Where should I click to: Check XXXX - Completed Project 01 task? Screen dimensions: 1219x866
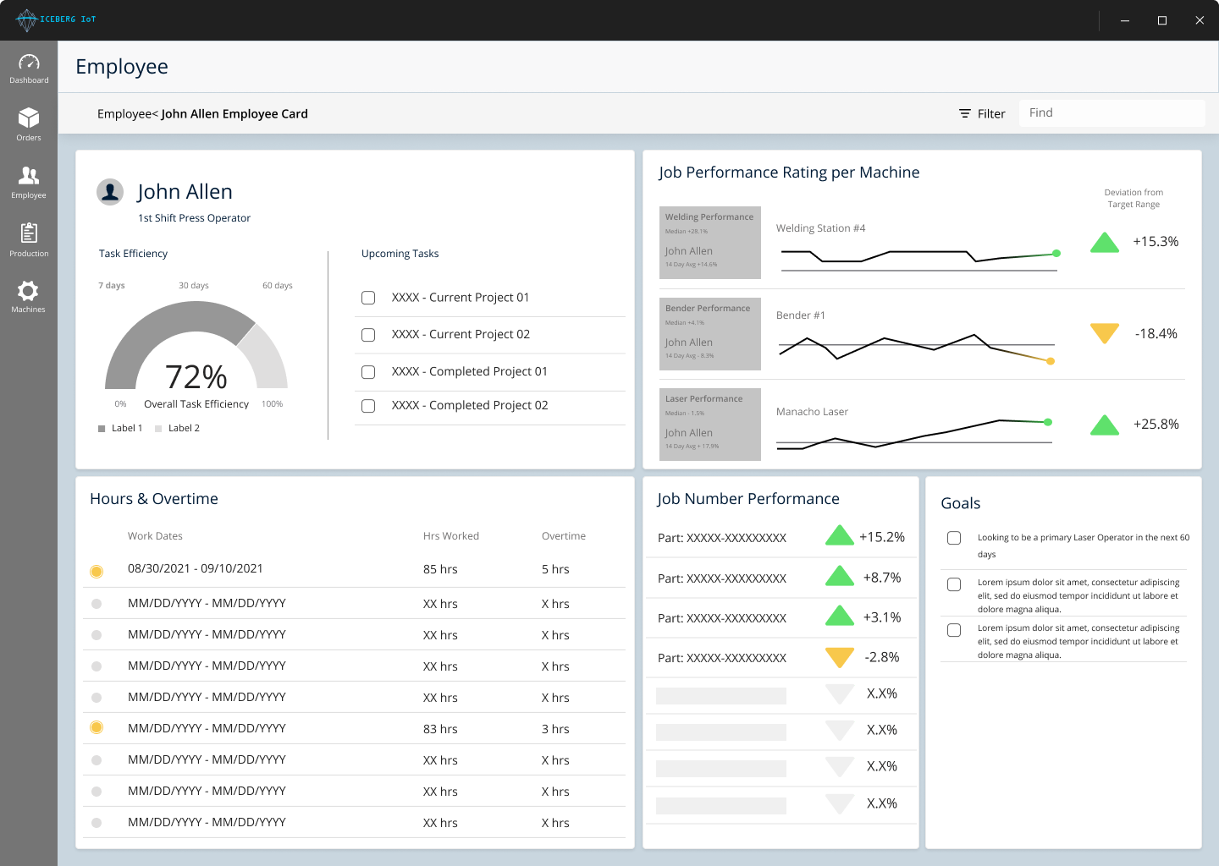click(x=368, y=372)
